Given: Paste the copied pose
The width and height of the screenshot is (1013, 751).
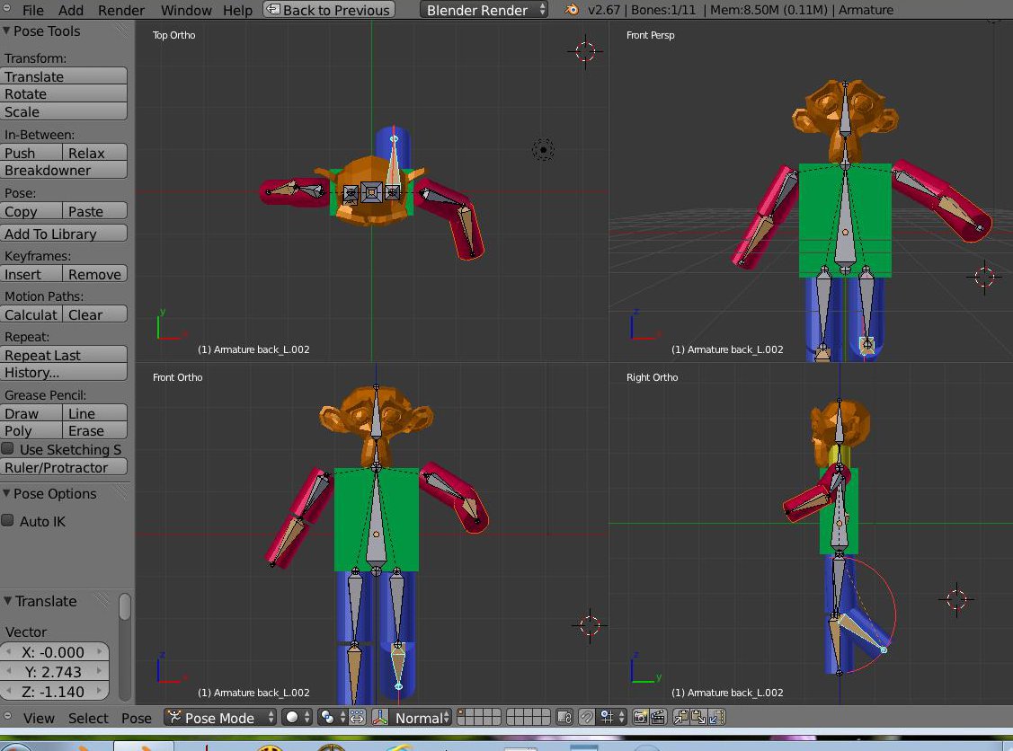Looking at the screenshot, I should [95, 211].
